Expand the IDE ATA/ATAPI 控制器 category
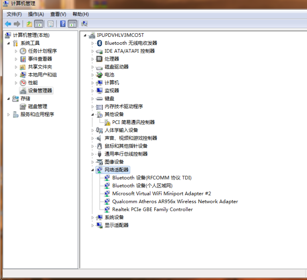This screenshot has height=280, width=307. pos(93,51)
